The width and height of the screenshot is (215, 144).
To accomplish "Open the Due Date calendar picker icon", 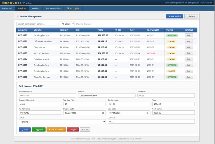I will tap(148, 113).
